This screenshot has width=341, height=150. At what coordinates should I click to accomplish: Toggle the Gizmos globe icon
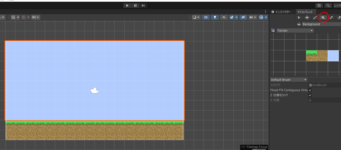click(x=261, y=17)
